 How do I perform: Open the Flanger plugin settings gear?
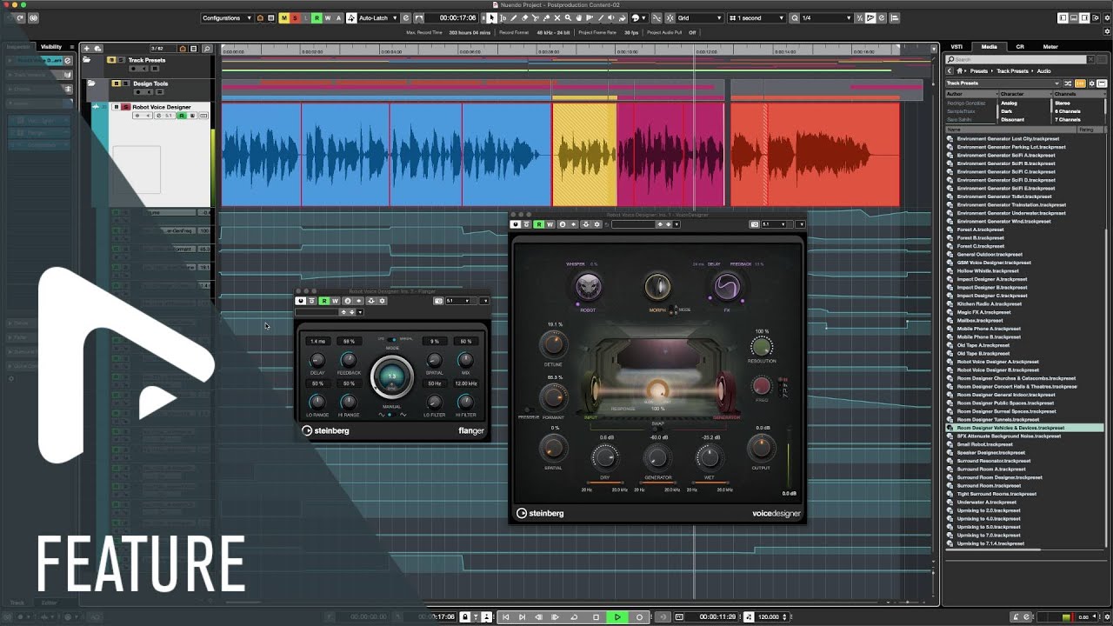pos(383,301)
